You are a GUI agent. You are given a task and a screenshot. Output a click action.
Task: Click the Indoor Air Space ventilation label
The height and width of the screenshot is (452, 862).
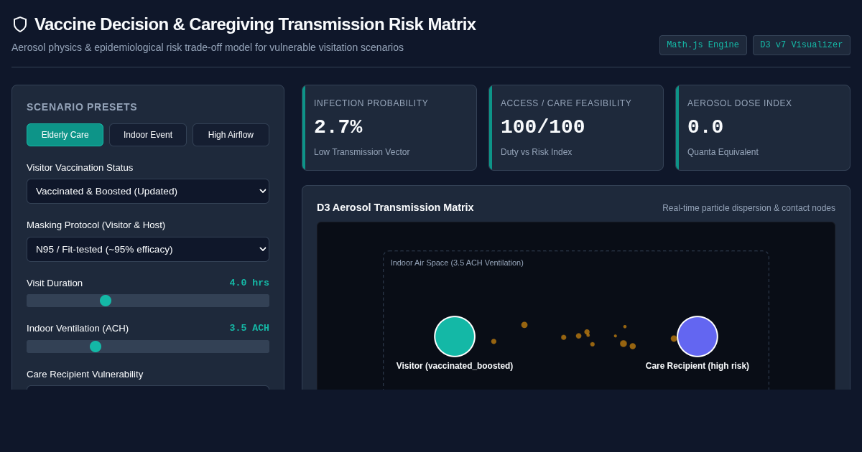point(457,263)
